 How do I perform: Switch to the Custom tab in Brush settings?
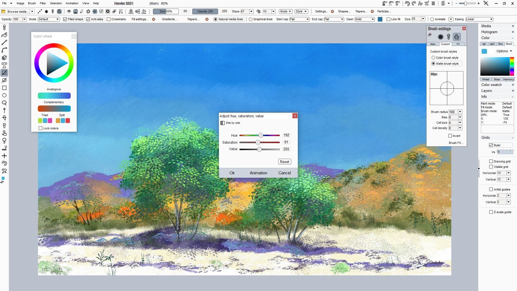(446, 44)
